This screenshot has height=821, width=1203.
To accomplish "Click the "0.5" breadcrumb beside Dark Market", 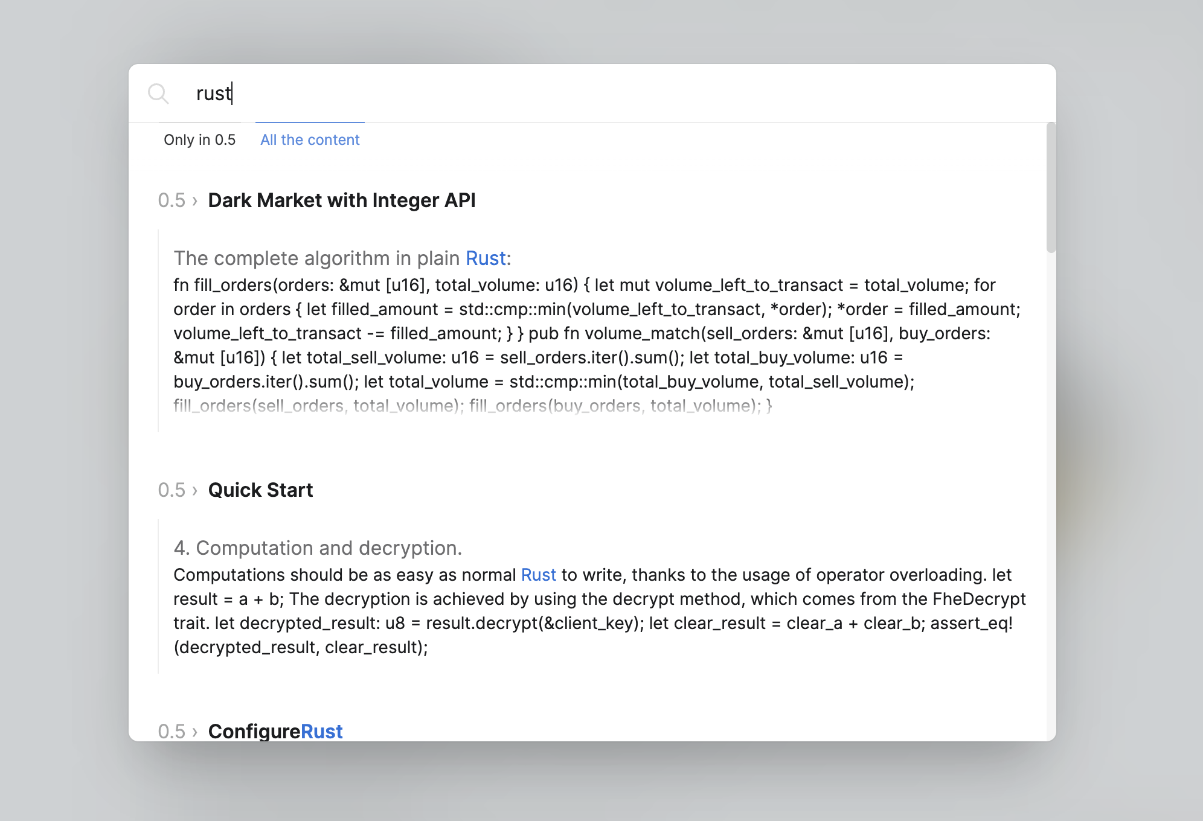I will 172,200.
